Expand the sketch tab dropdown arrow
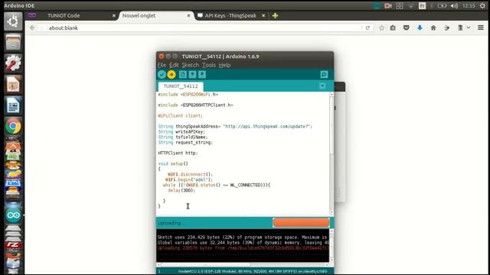This screenshot has width=490, height=275. (322, 86)
